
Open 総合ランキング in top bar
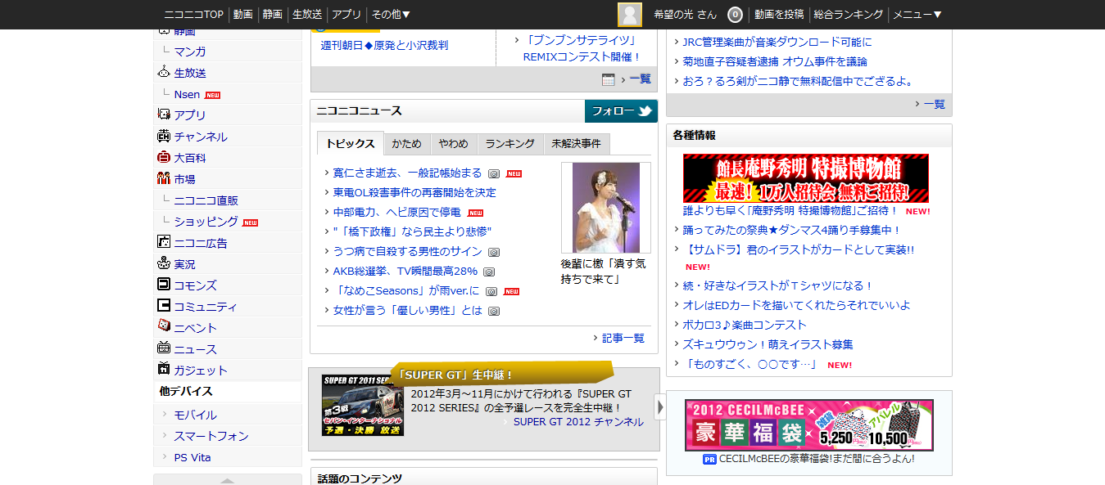pos(849,15)
